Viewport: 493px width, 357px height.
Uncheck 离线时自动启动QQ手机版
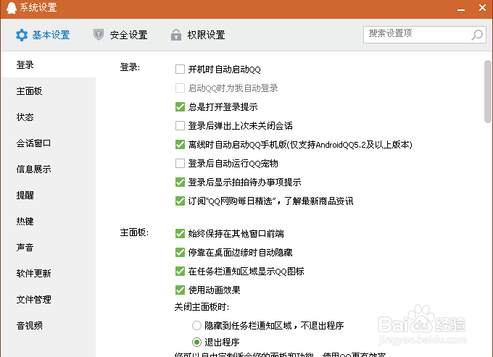tap(180, 144)
